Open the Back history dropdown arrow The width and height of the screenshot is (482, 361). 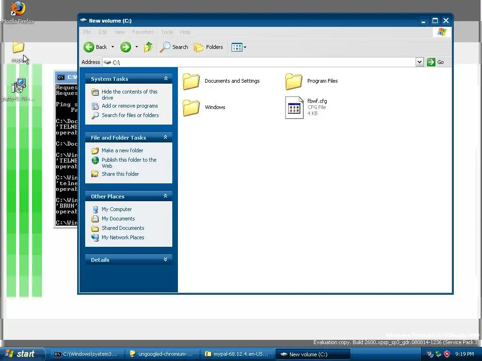pyautogui.click(x=112, y=47)
